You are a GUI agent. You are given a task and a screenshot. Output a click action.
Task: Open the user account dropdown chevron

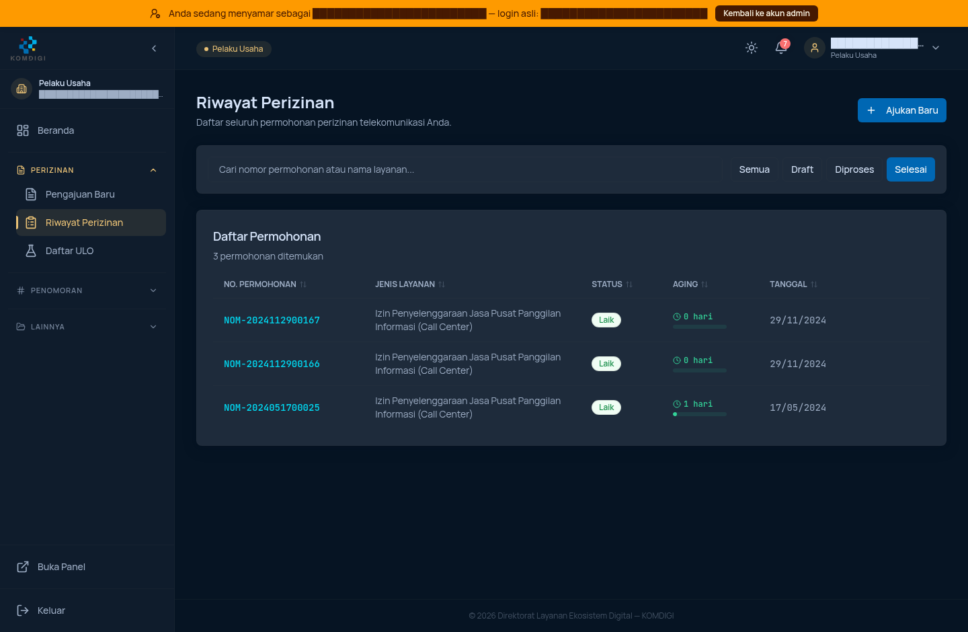point(936,48)
